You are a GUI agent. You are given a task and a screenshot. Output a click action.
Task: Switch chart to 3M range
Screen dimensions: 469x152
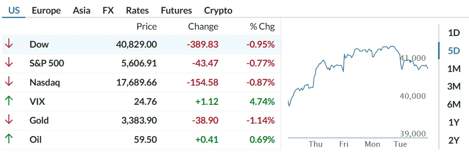(454, 86)
